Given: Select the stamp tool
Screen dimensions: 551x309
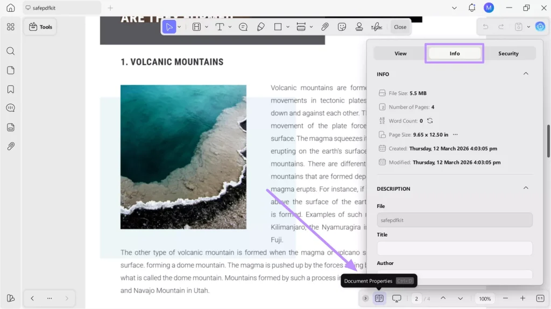Looking at the screenshot, I should [x=359, y=27].
